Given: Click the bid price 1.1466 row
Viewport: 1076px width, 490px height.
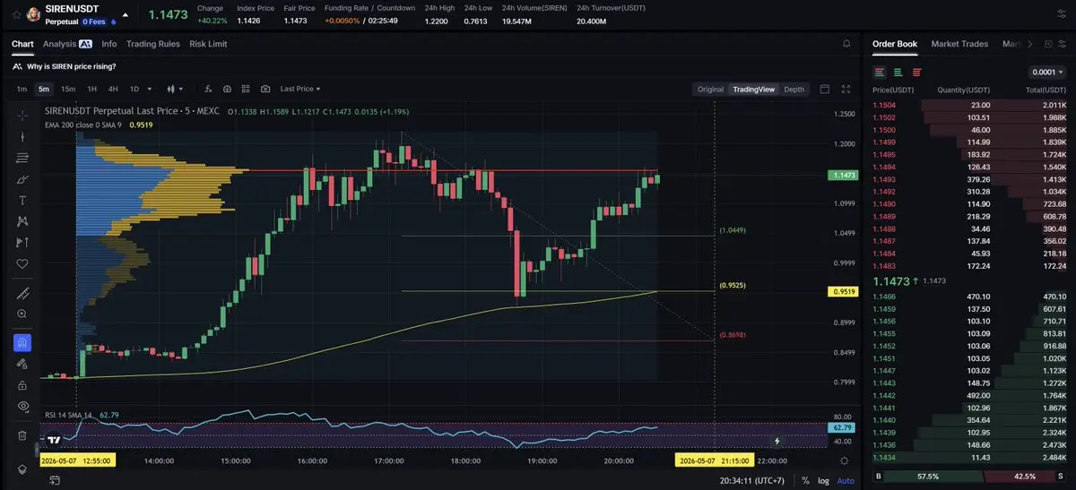Looking at the screenshot, I should click(x=969, y=296).
